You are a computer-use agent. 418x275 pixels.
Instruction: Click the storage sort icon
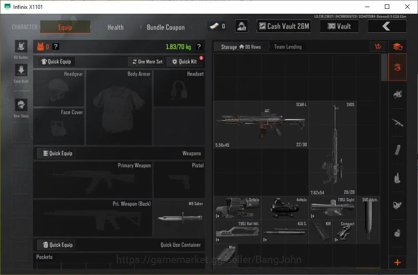click(x=378, y=47)
